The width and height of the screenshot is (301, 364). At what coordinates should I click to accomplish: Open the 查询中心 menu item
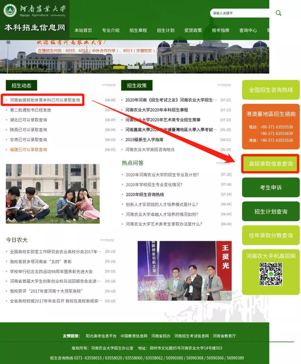click(x=248, y=30)
